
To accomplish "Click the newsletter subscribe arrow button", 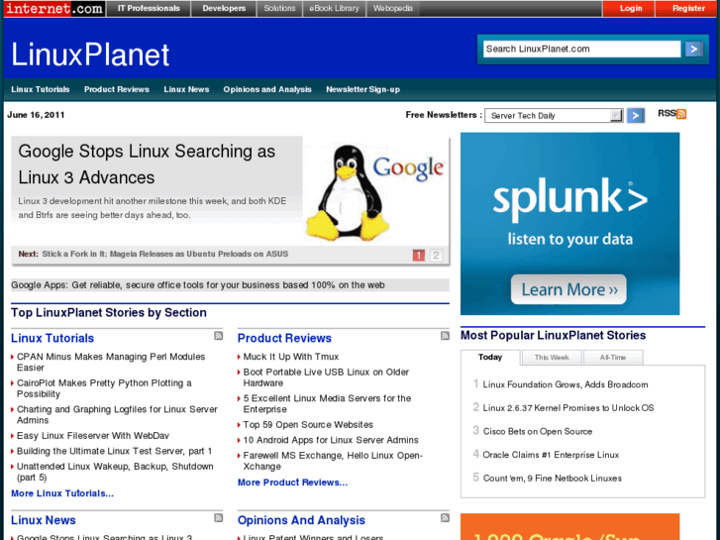I will tap(636, 115).
